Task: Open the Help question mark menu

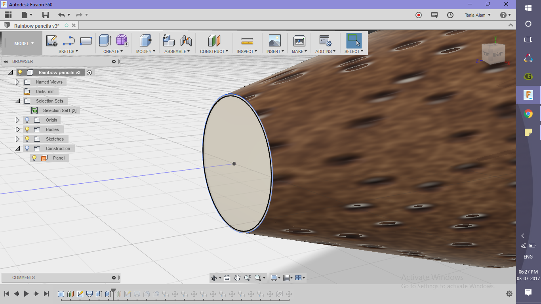Action: click(x=505, y=15)
